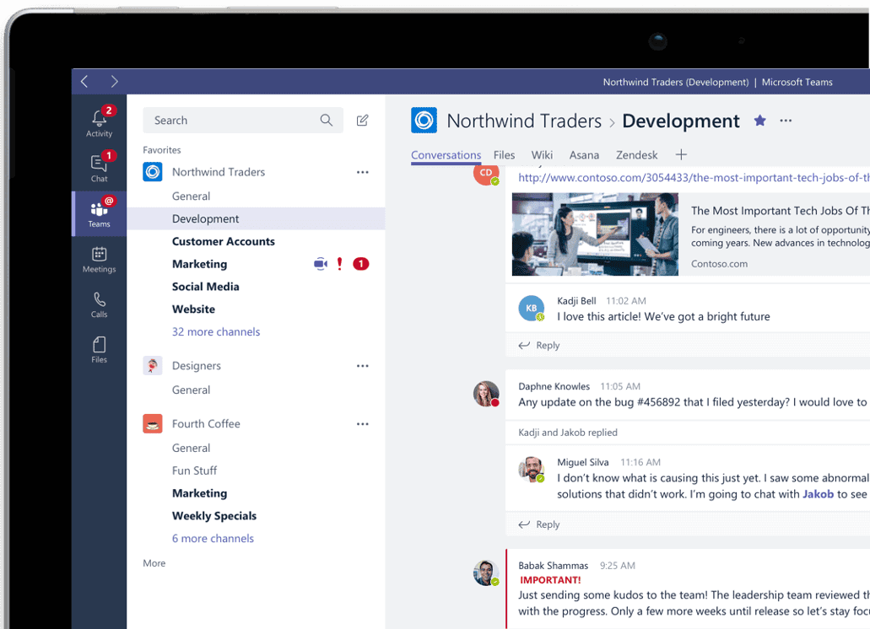Open the Meetings calendar
This screenshot has height=629, width=870.
(100, 260)
